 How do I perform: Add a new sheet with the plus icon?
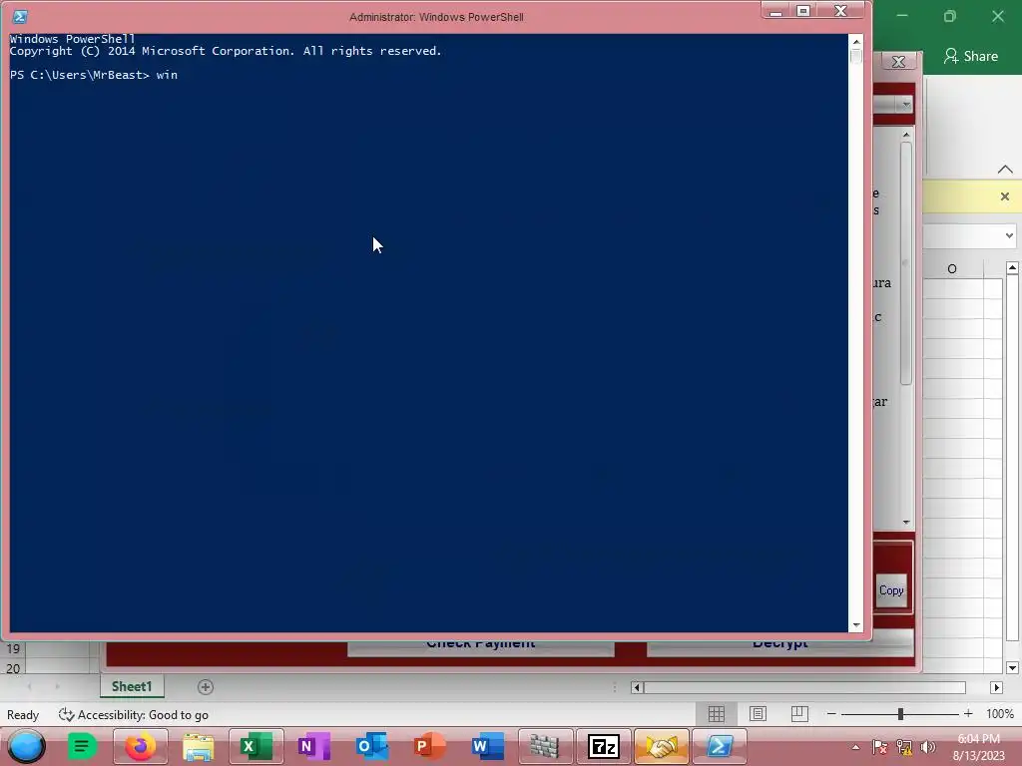[206, 686]
